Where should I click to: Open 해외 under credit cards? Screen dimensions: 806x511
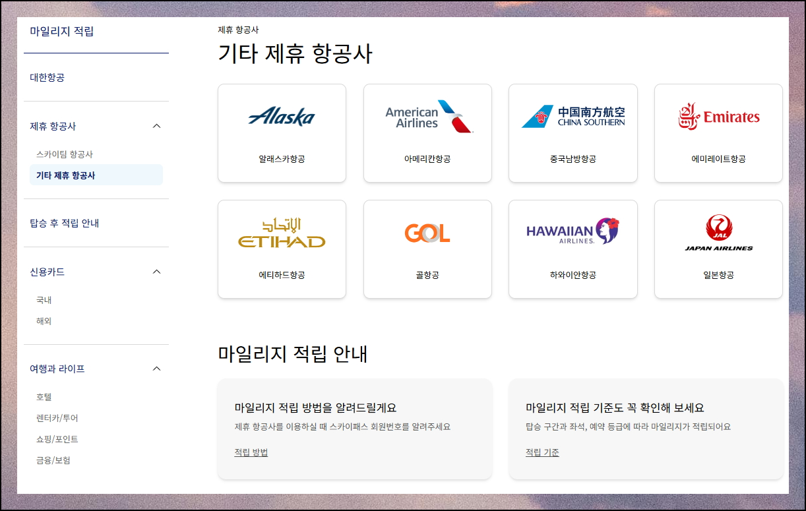44,321
